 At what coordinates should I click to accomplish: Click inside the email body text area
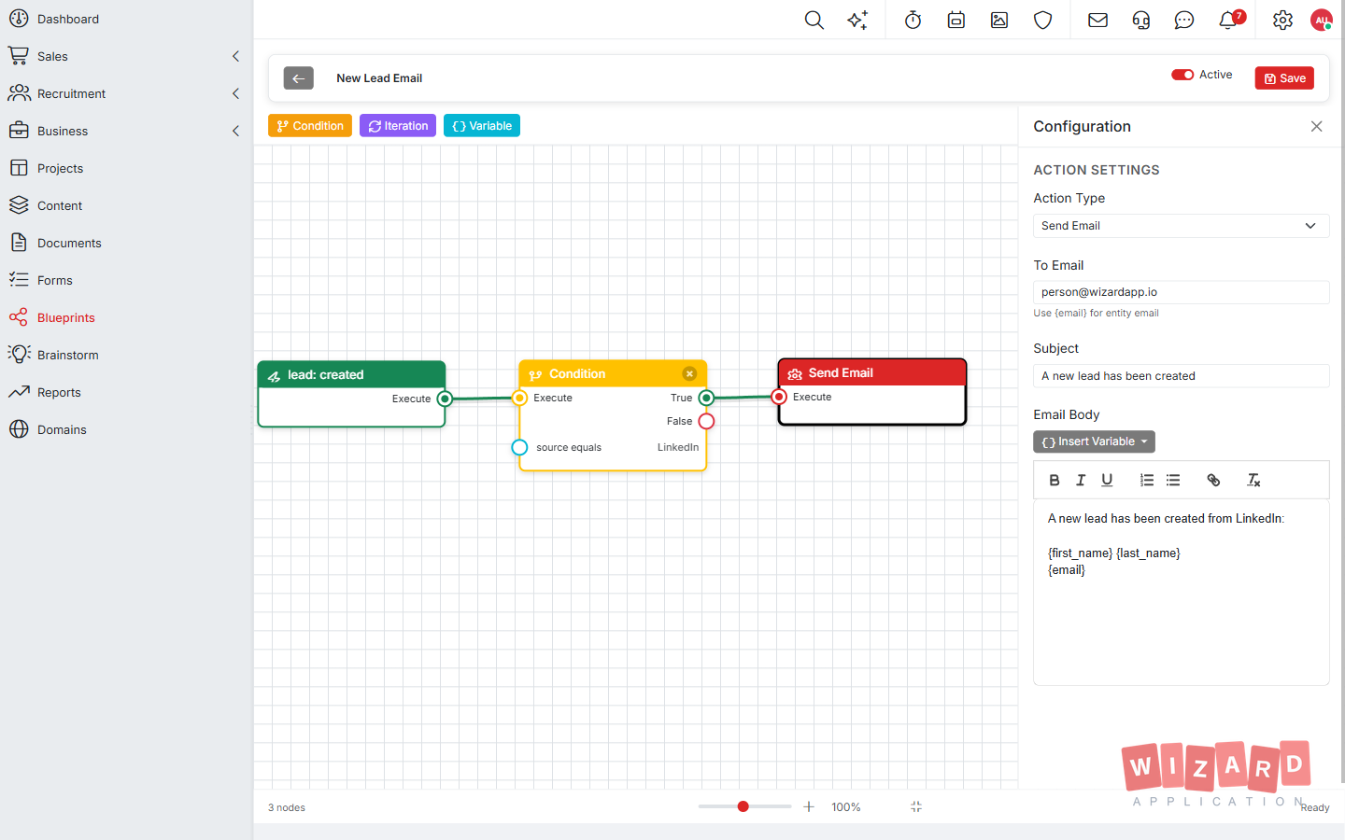coord(1181,593)
